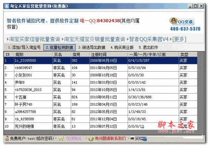The width and height of the screenshot is (209, 146).
Task: Open tab 1.添加/导入淘宝号
Action: point(24,48)
